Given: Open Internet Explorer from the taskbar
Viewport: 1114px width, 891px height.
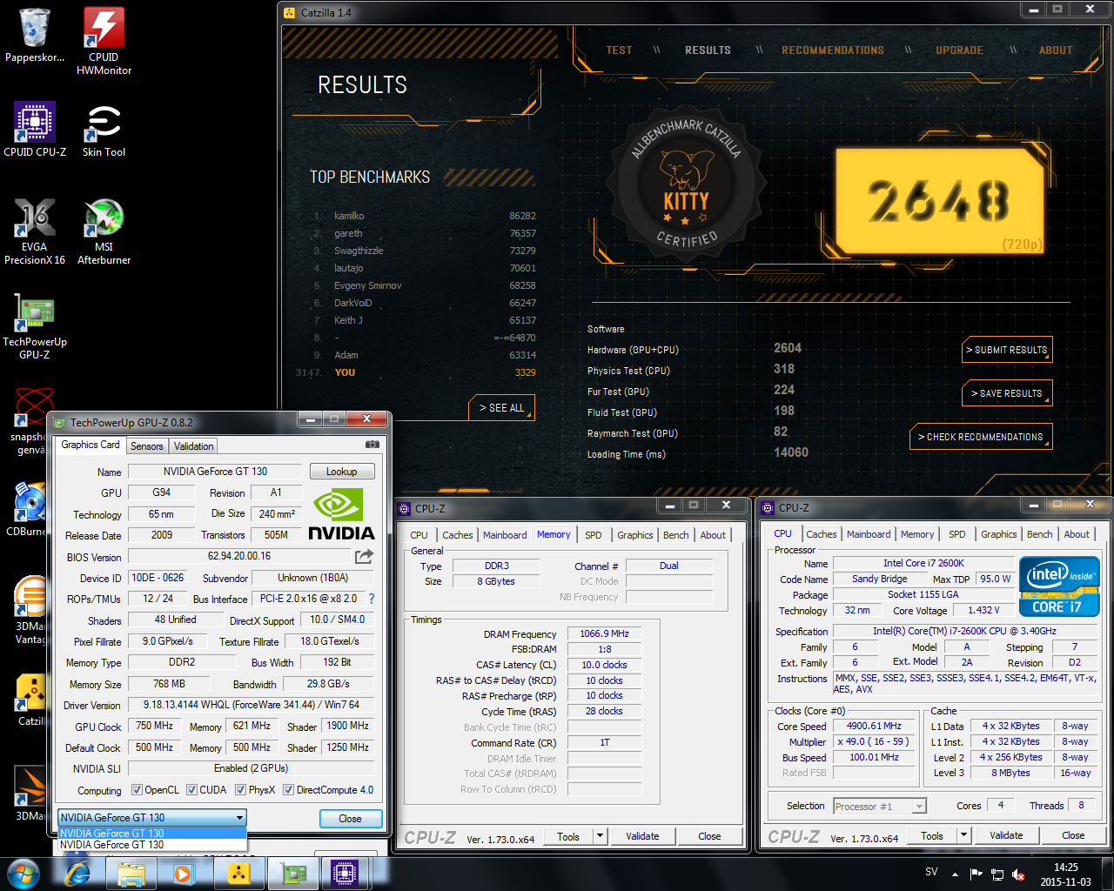Looking at the screenshot, I should coord(77,874).
